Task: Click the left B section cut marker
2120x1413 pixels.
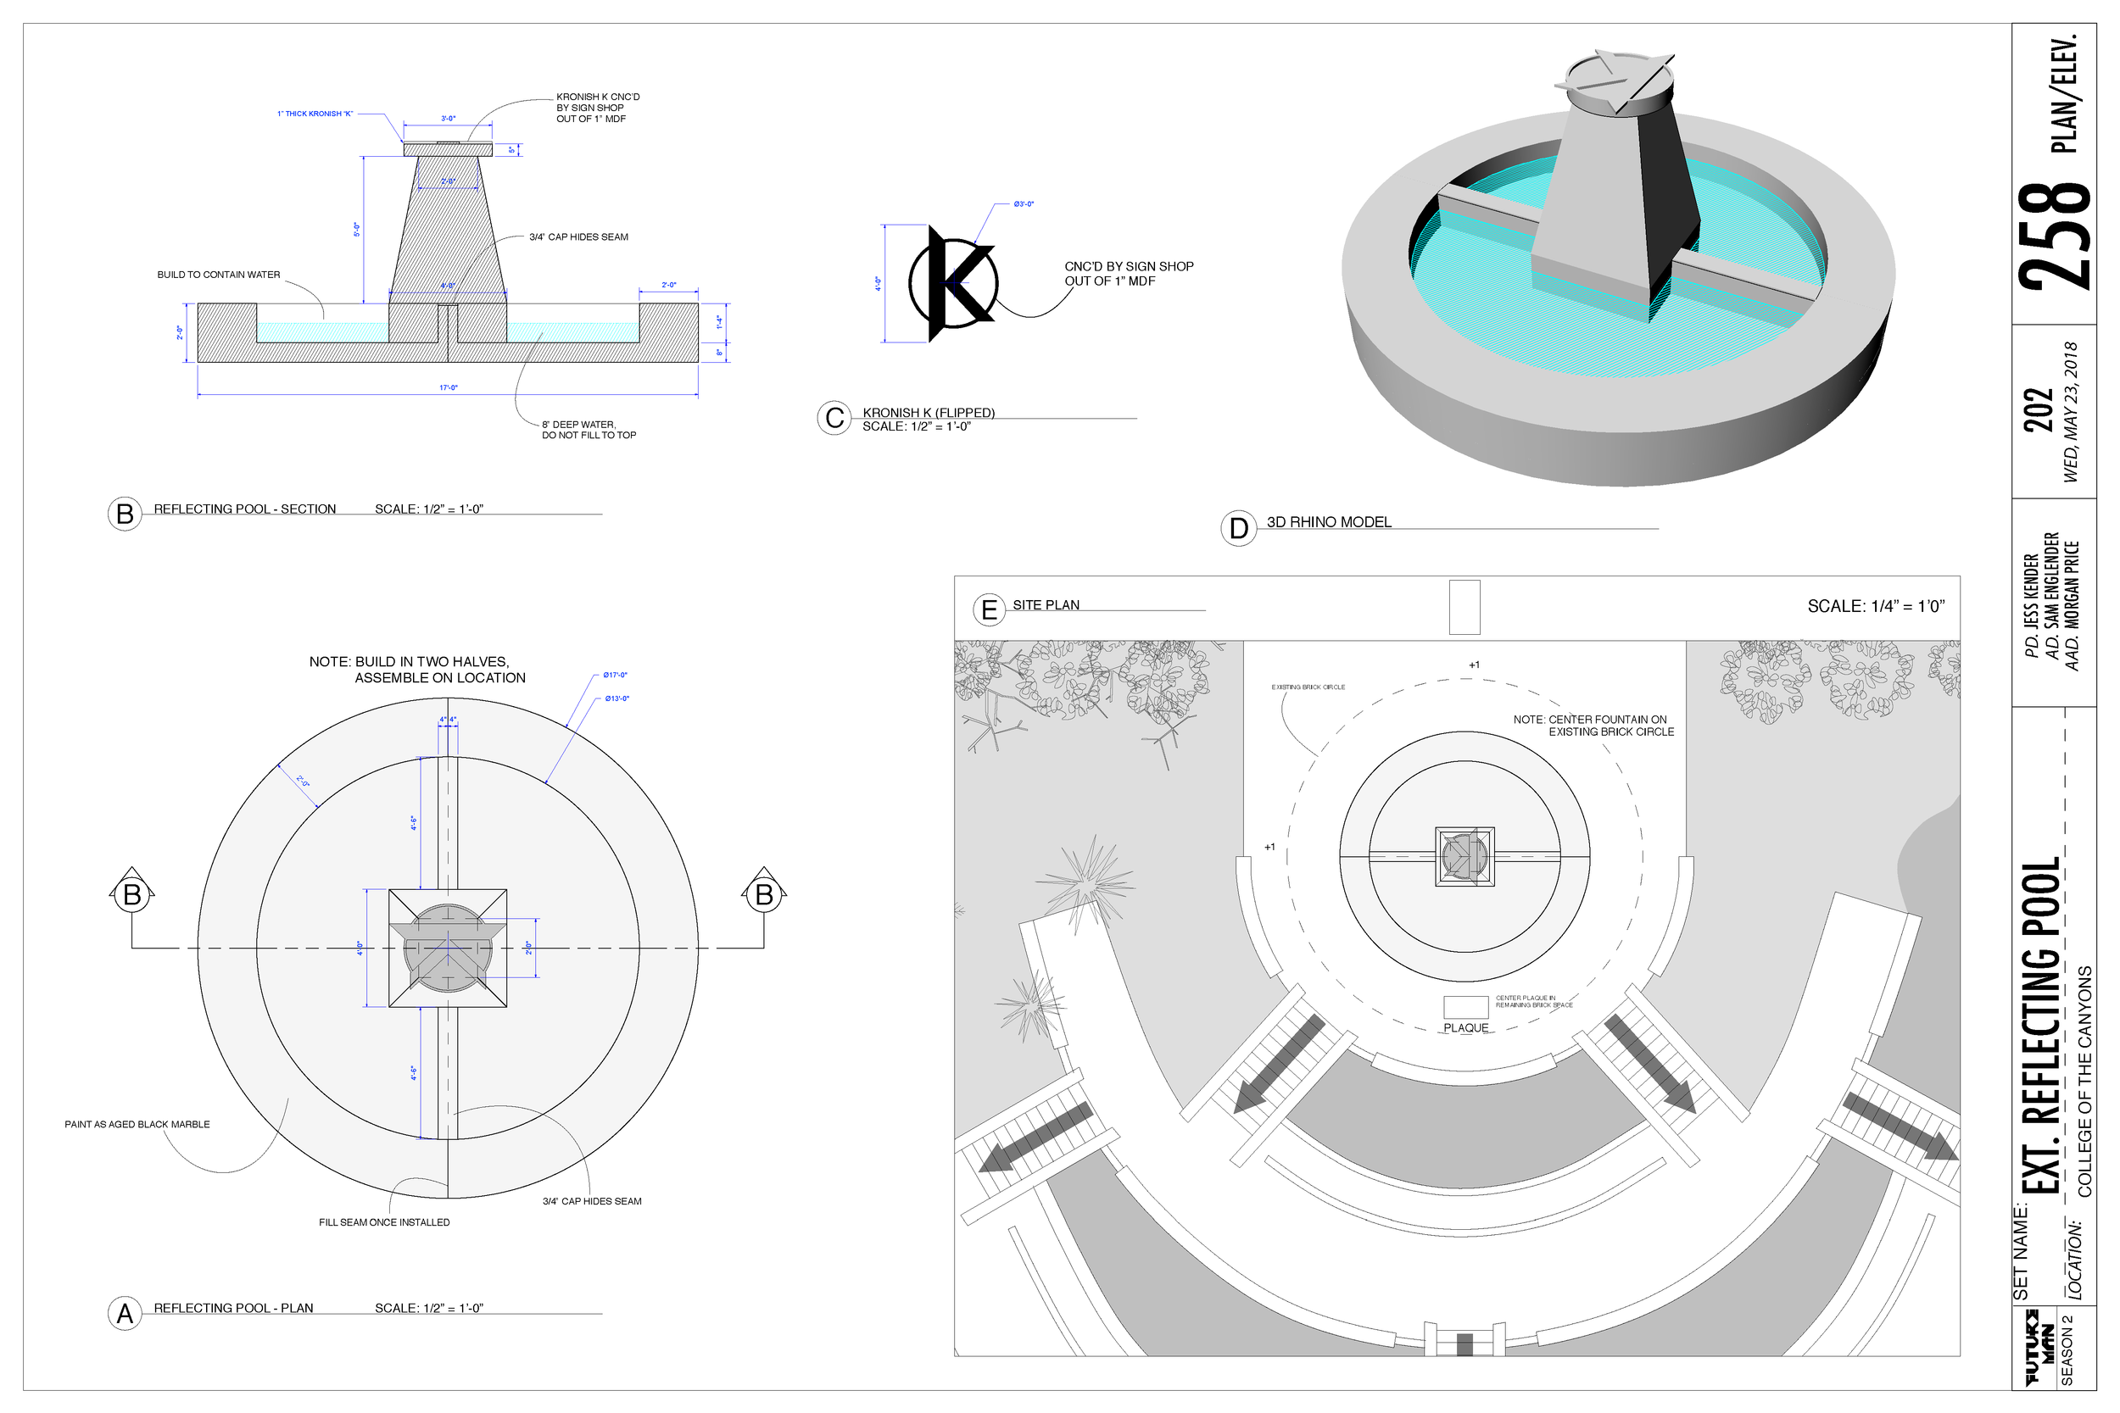Action: pos(132,894)
